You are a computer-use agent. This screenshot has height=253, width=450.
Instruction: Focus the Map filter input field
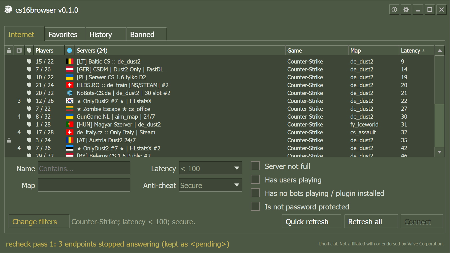(84, 185)
